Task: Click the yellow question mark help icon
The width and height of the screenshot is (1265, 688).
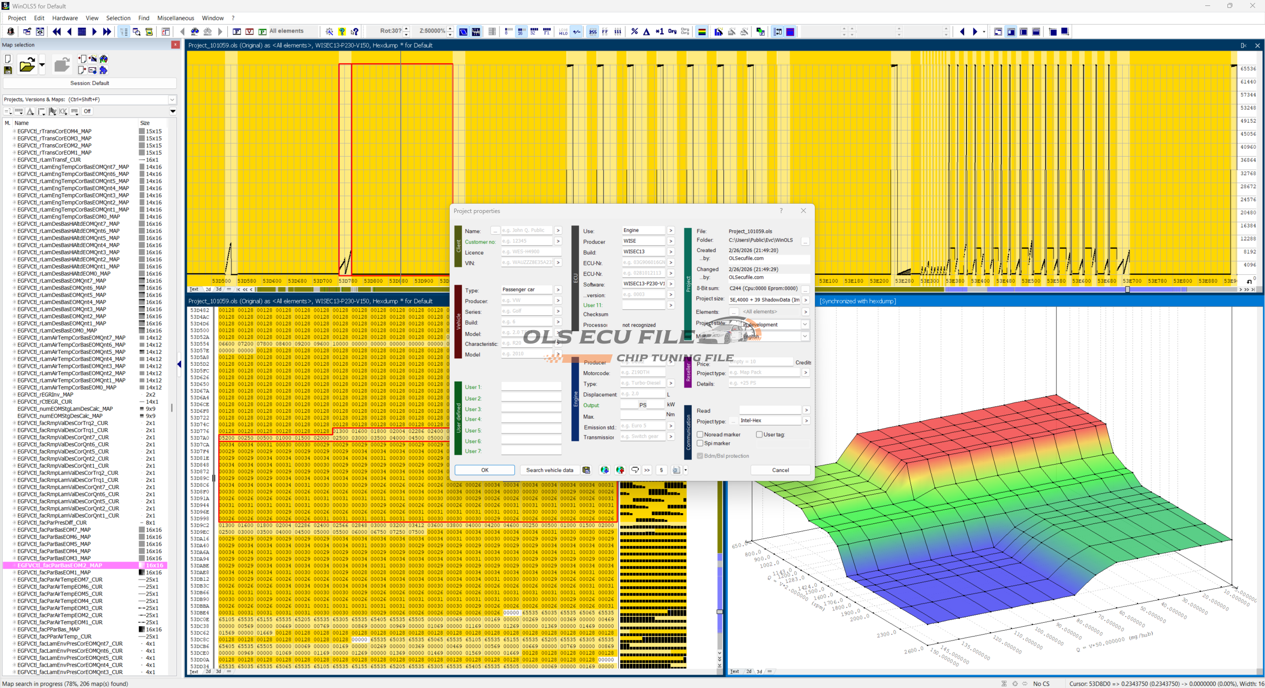Action: (342, 32)
